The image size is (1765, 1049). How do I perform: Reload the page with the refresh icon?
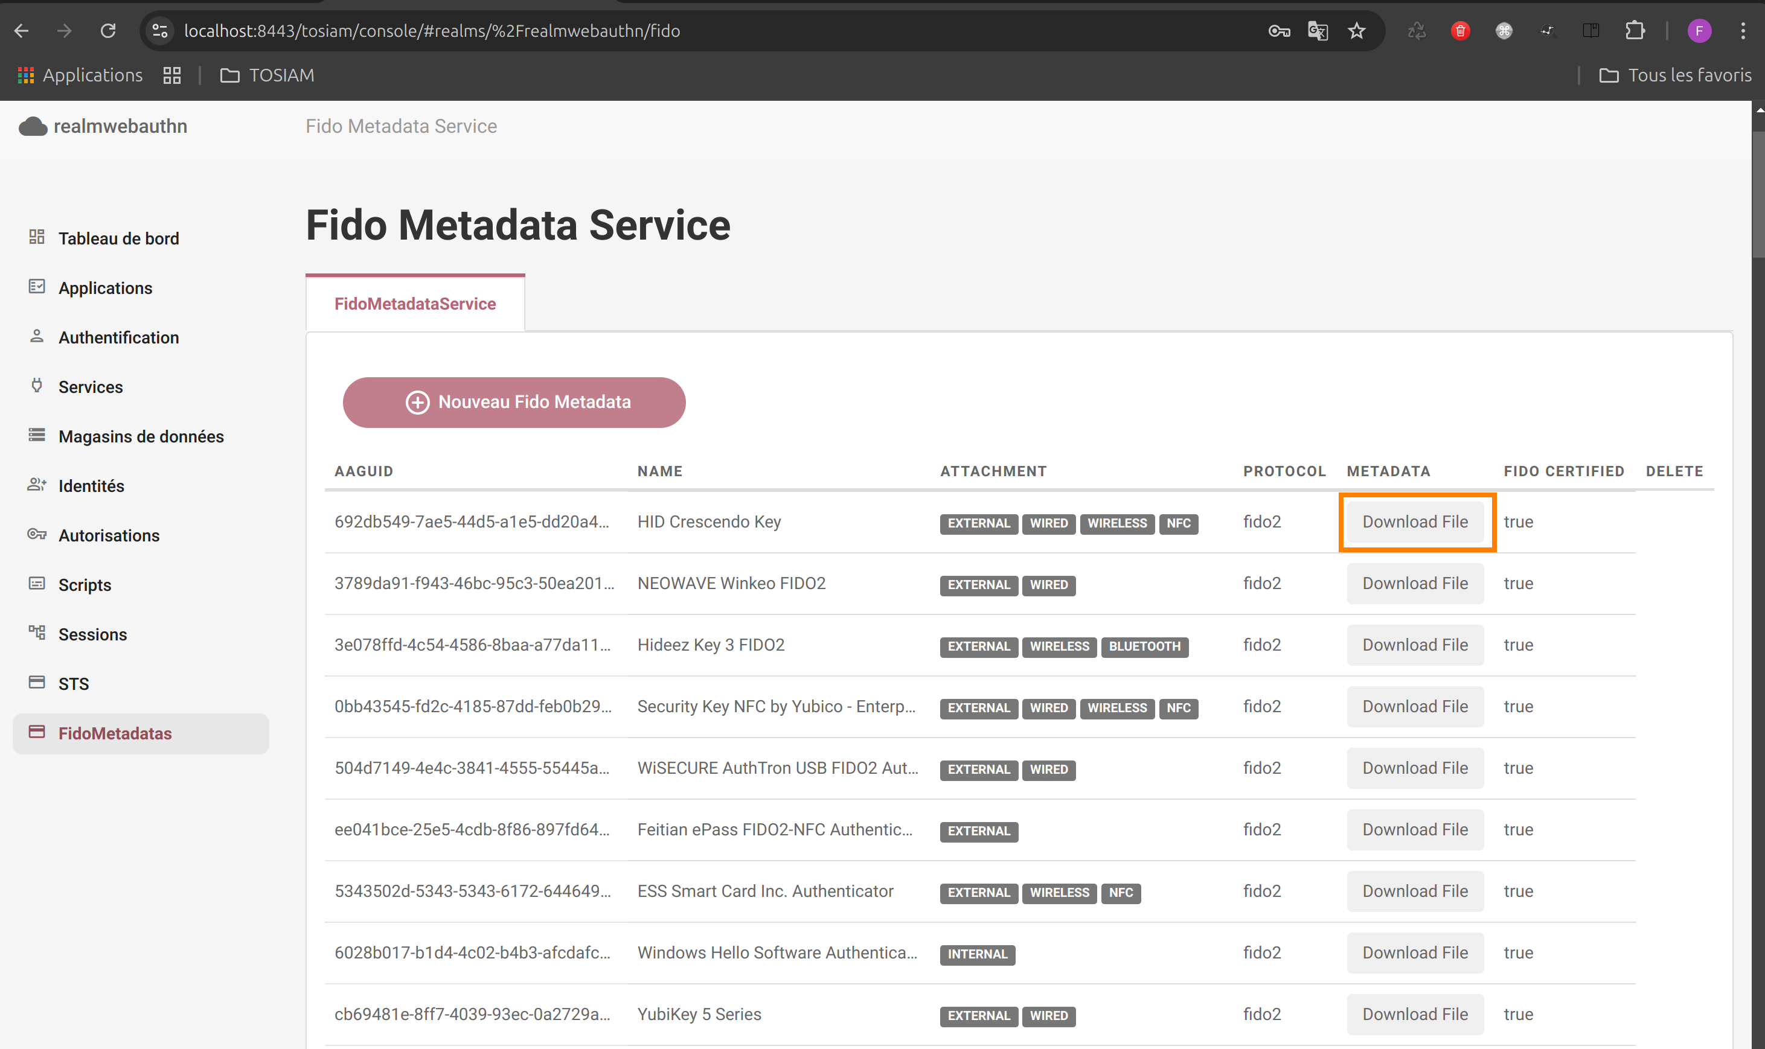click(x=107, y=30)
